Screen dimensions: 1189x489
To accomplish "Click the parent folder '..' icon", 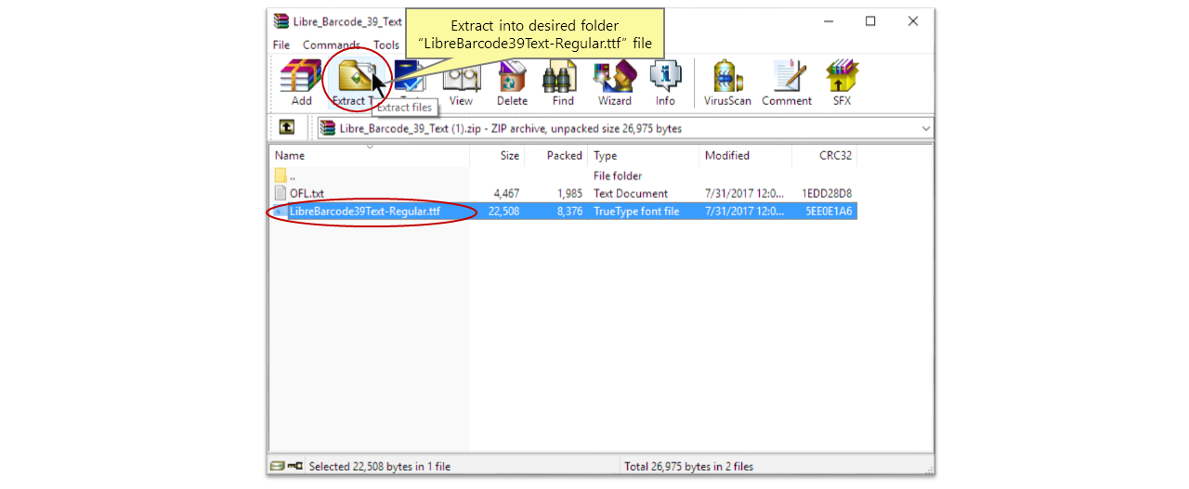I will point(281,175).
